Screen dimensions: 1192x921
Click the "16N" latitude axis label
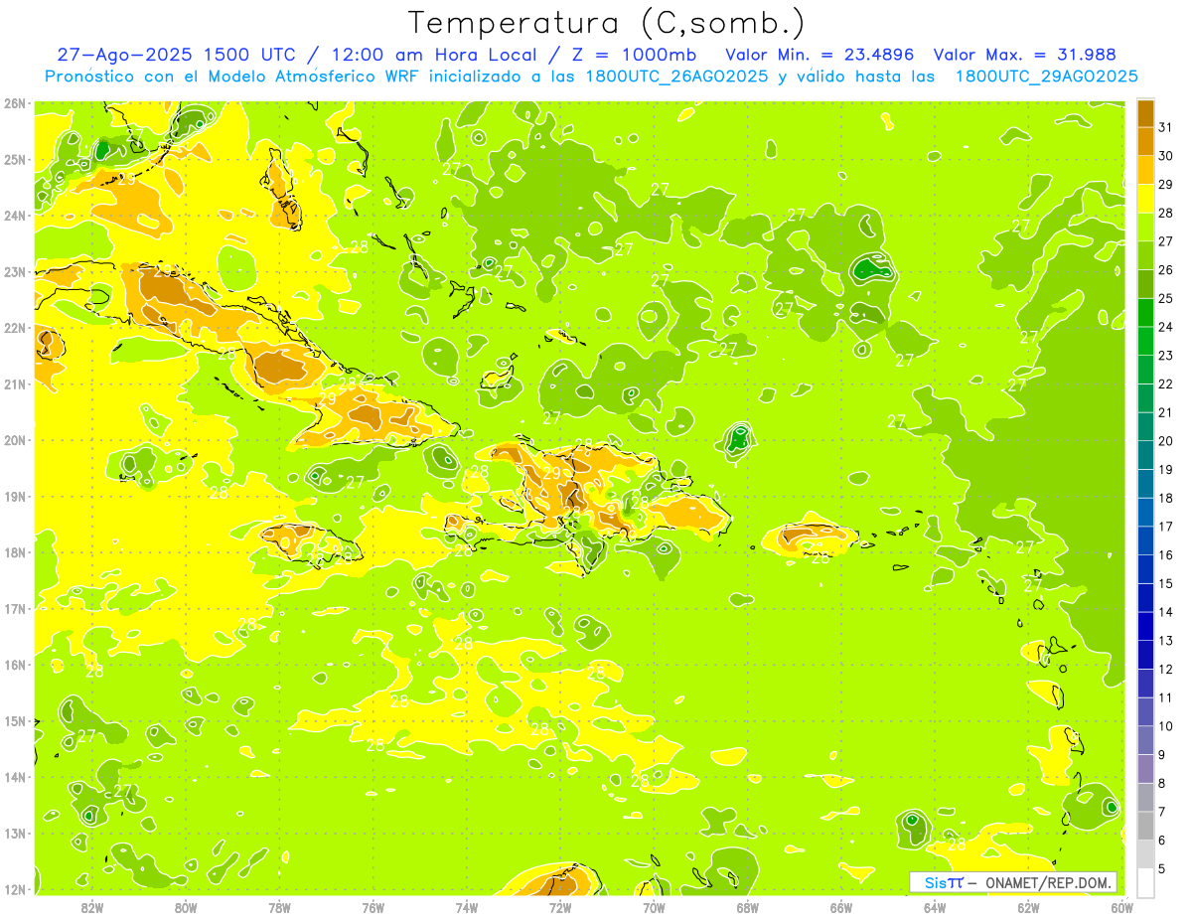[14, 665]
